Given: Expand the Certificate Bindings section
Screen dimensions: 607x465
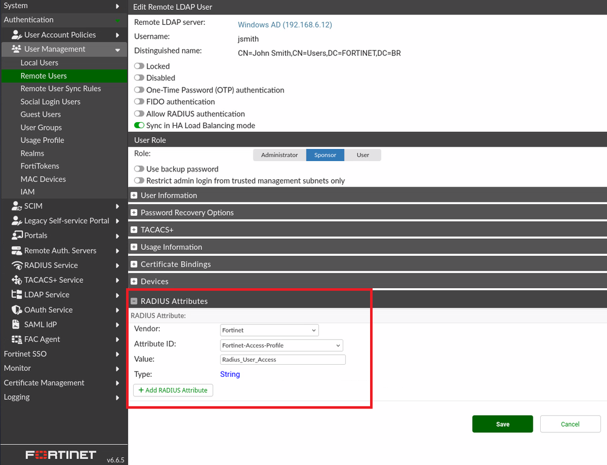Looking at the screenshot, I should click(x=134, y=264).
